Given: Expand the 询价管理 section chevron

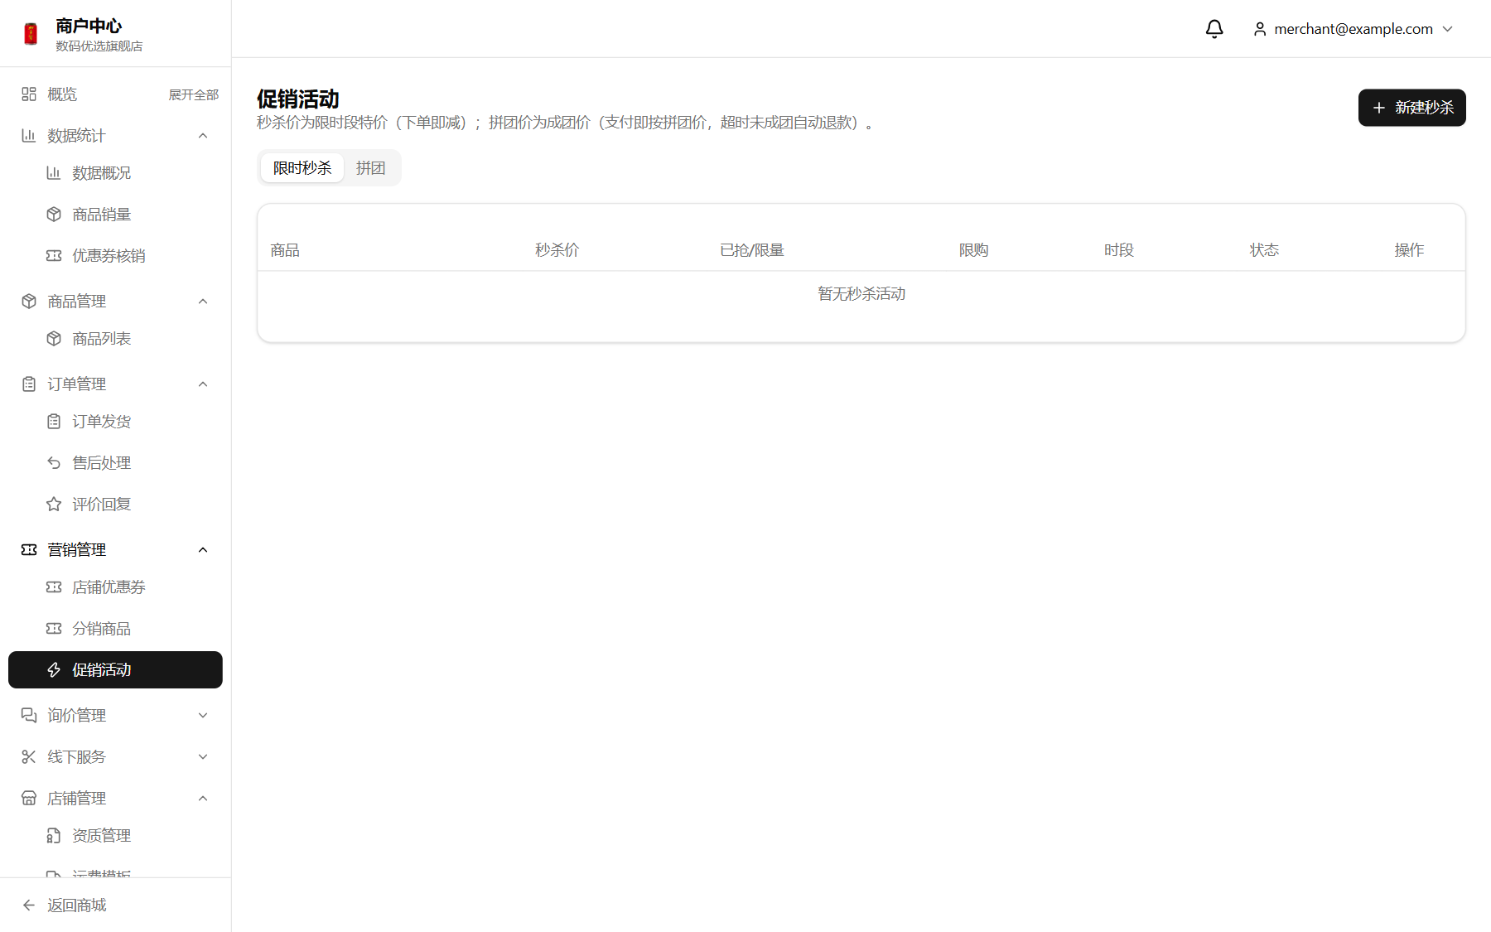Looking at the screenshot, I should point(203,716).
